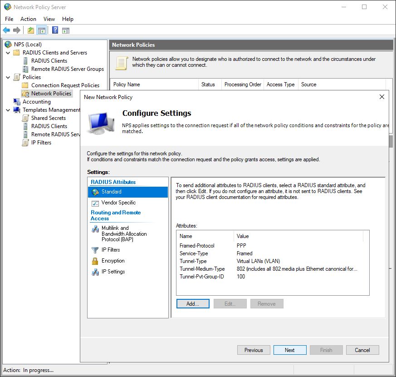This screenshot has width=396, height=377.
Task: Click the Processing Order column header
Action: pyautogui.click(x=243, y=84)
